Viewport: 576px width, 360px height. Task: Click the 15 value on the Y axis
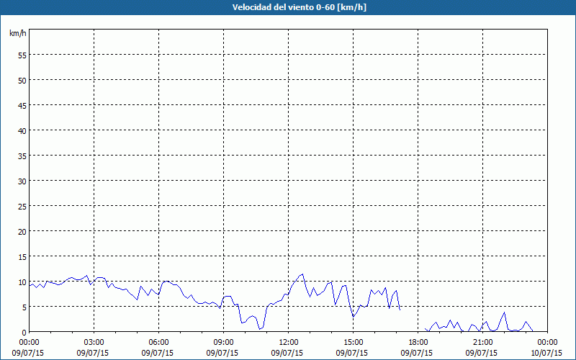(22, 257)
